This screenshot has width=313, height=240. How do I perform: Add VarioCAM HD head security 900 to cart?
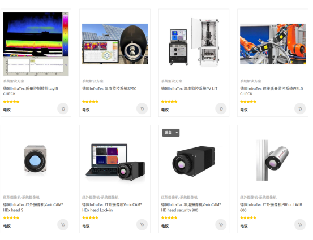point(221,225)
